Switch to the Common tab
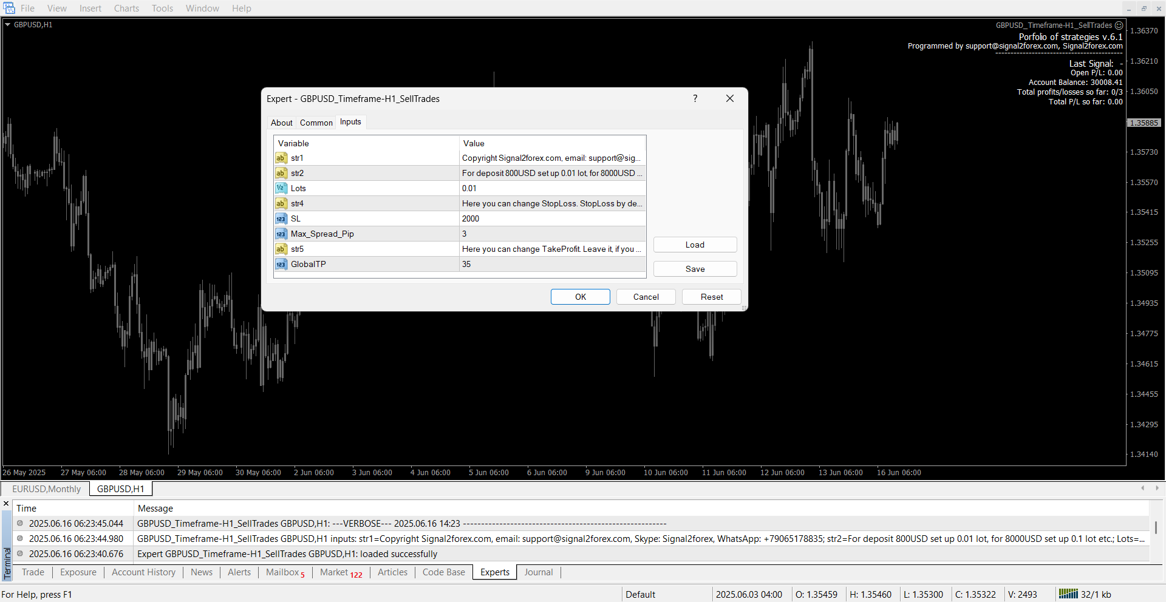Image resolution: width=1166 pixels, height=602 pixels. [x=316, y=123]
